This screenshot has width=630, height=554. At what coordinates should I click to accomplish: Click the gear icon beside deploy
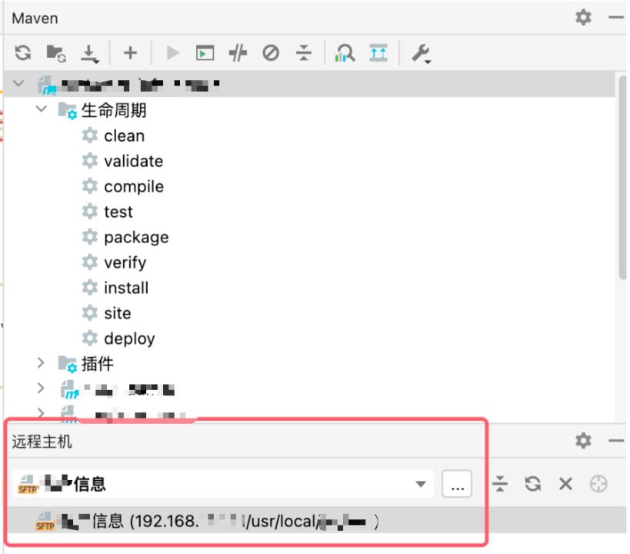[90, 338]
